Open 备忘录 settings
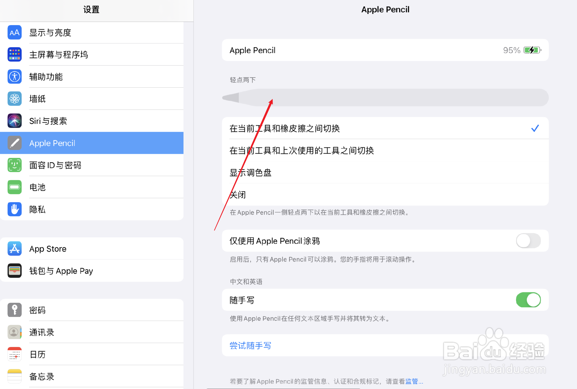This screenshot has width=577, height=389. pos(92,376)
